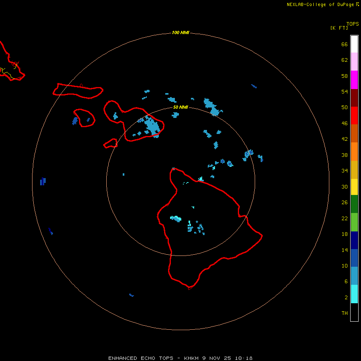This screenshot has width=361, height=361.
Task: Click the legend value 18
Action: [345, 234]
